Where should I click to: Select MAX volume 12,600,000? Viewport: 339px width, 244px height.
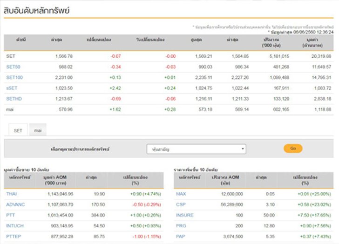pos(232,194)
